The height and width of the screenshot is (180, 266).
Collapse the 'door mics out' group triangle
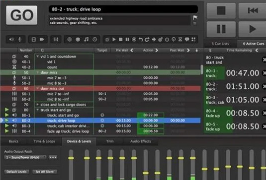click(37, 88)
